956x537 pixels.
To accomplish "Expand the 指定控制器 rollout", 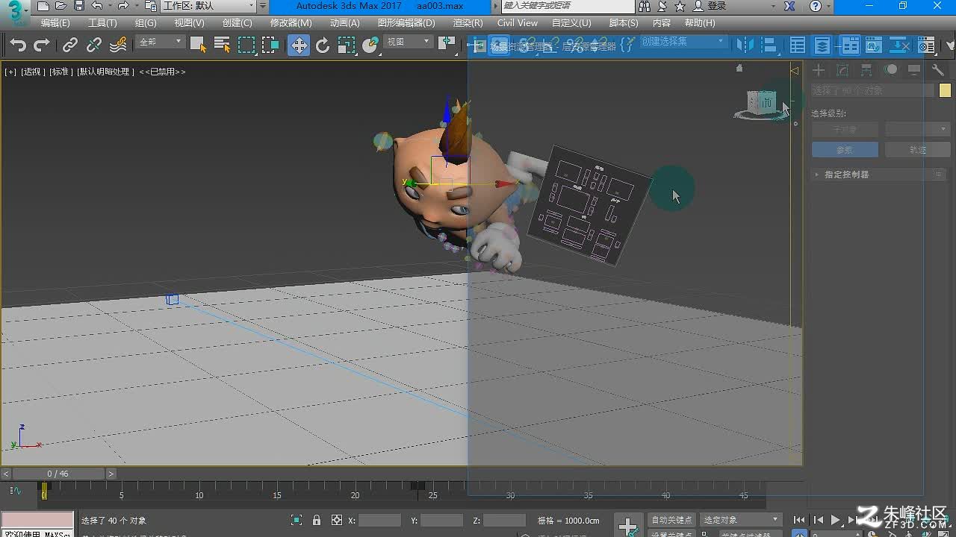I will click(x=879, y=175).
